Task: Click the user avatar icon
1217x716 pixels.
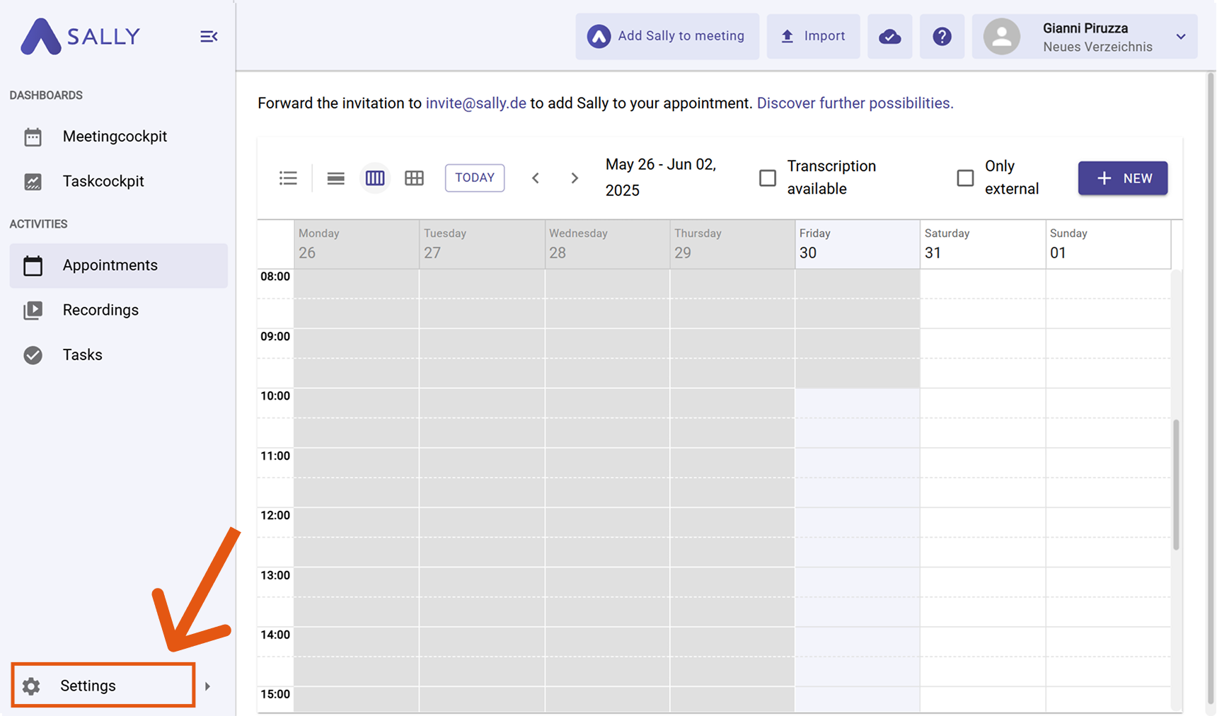Action: [x=1001, y=37]
